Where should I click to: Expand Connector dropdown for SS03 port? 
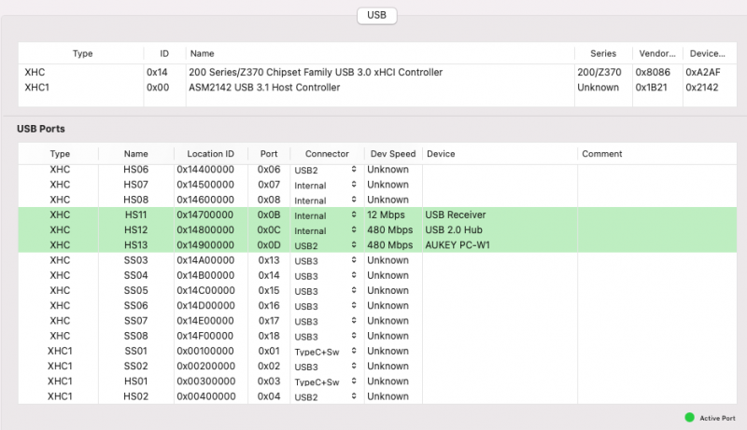coord(353,261)
